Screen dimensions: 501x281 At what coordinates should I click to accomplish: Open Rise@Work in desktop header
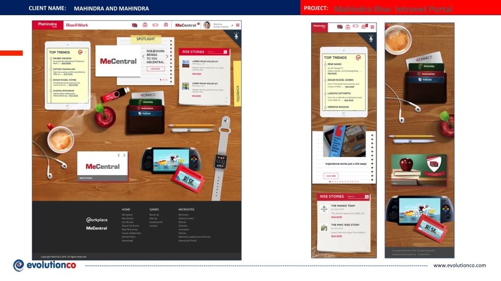click(x=77, y=25)
